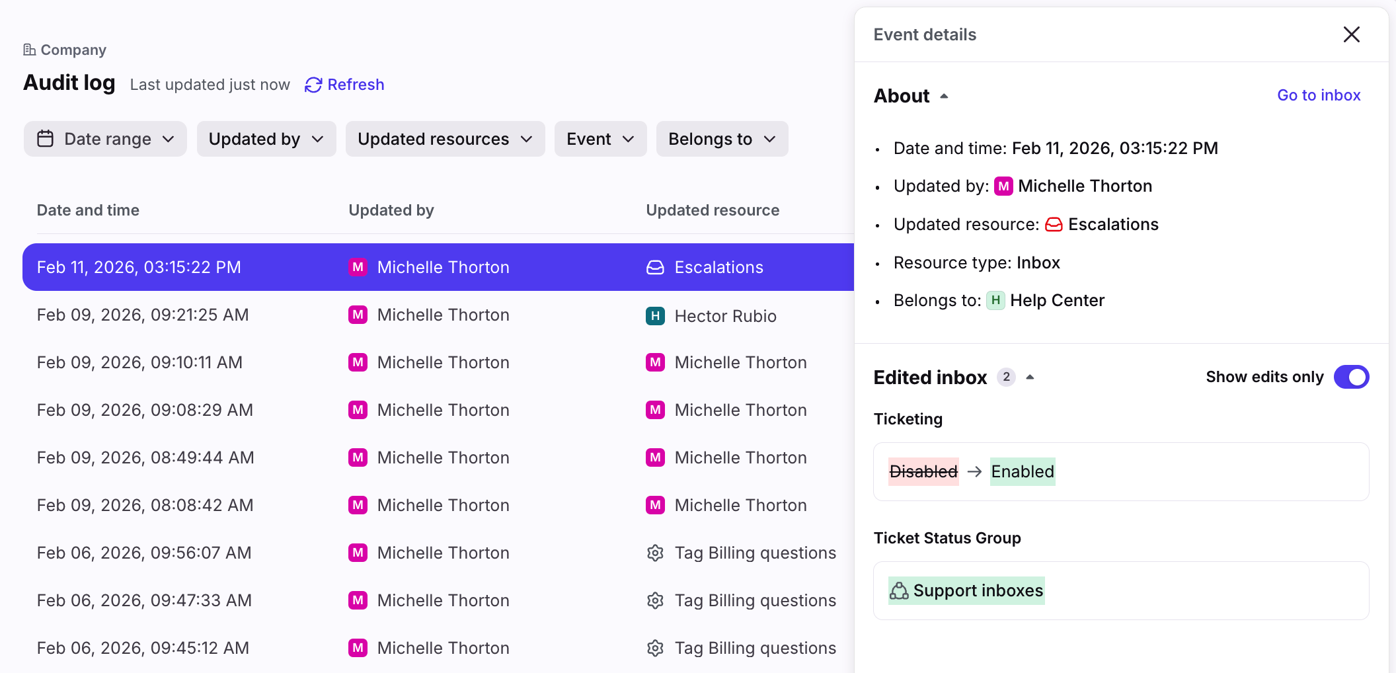The height and width of the screenshot is (673, 1396).
Task: Click the calendar icon in Date range filter
Action: coord(45,139)
